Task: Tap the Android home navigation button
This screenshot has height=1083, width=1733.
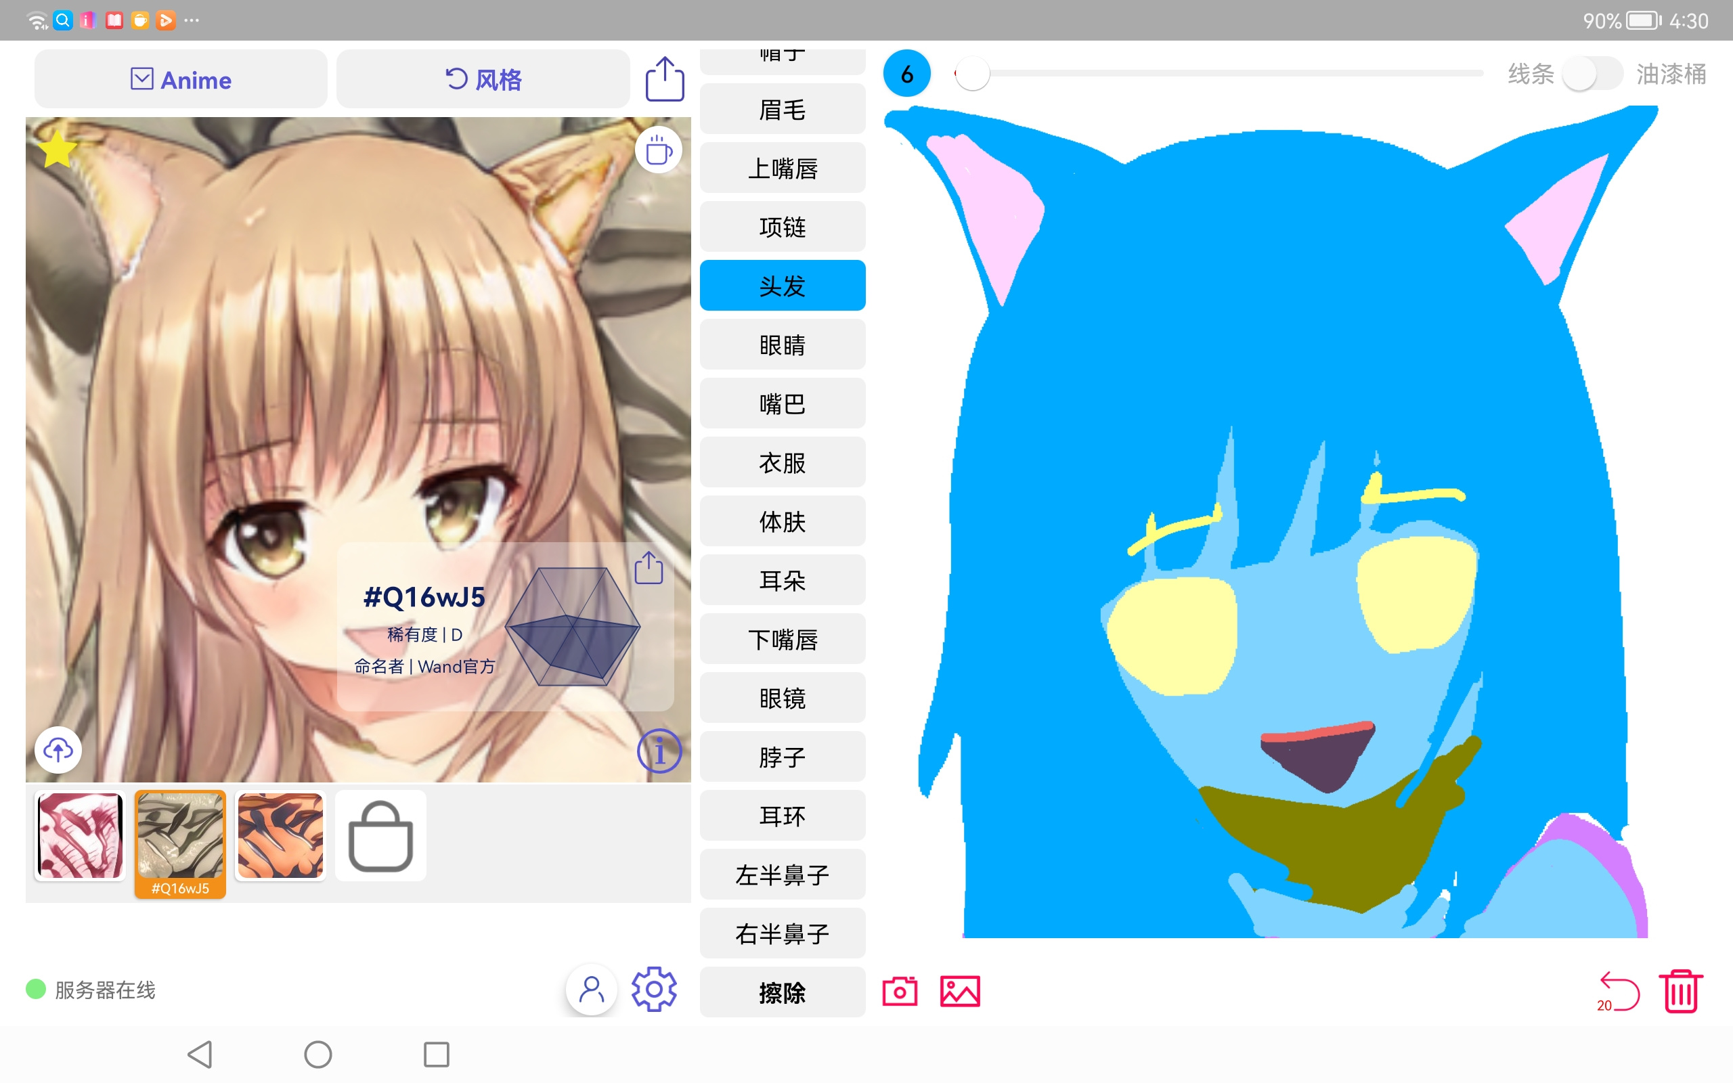Action: pyautogui.click(x=318, y=1055)
